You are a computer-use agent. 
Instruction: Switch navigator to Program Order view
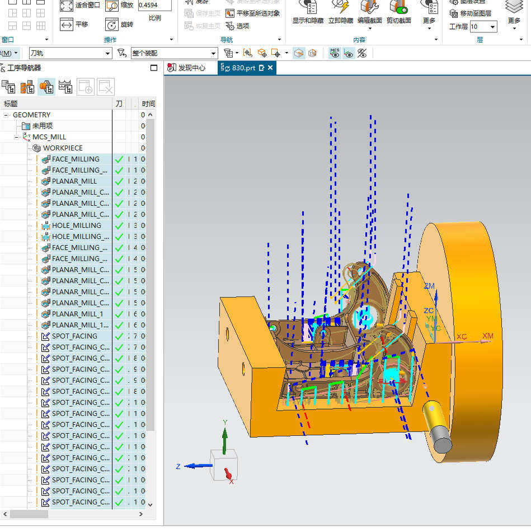click(8, 87)
